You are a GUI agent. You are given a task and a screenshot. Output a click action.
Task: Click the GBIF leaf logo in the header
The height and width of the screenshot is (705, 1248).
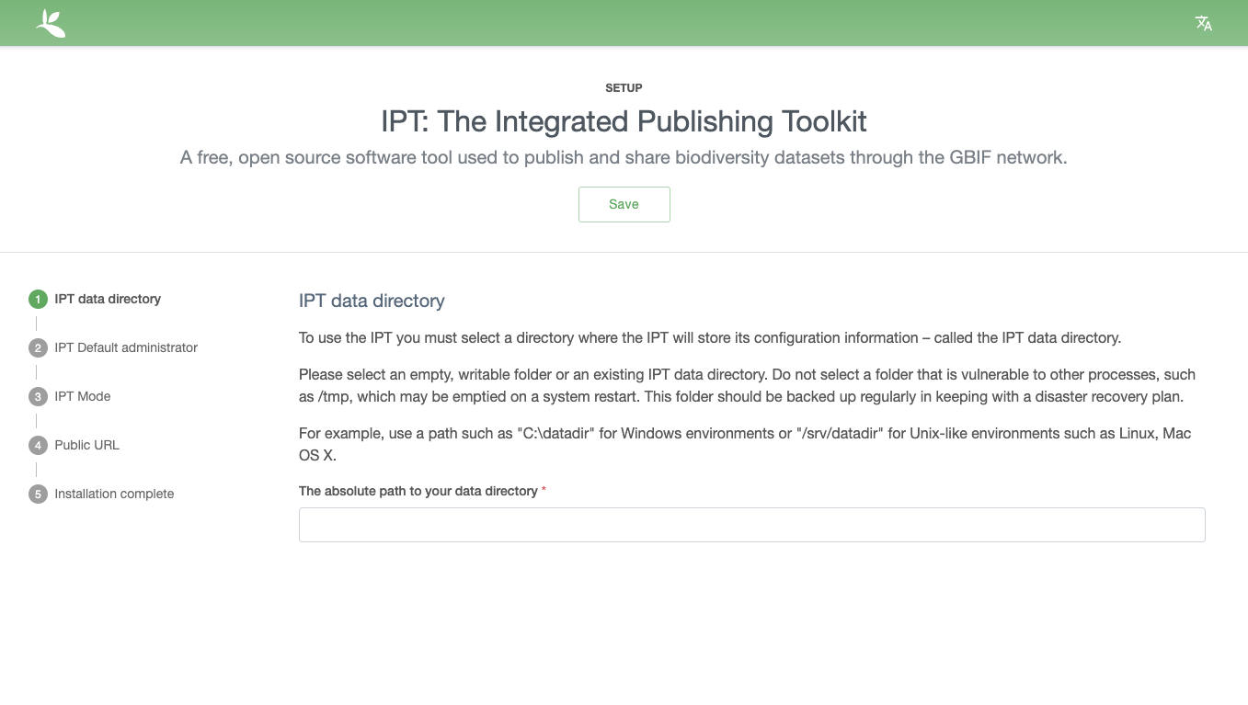point(50,23)
